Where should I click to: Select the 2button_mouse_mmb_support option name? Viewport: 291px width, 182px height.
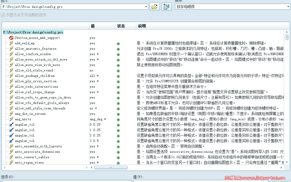37,38
